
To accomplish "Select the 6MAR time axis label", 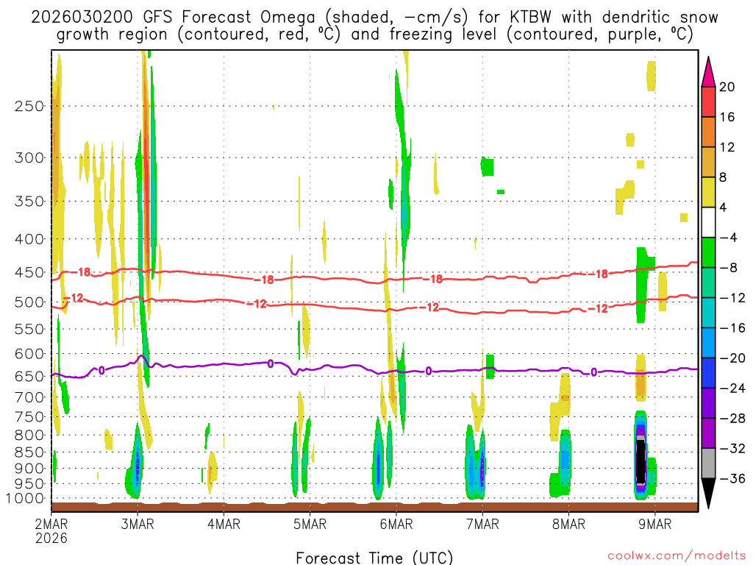I will pos(396,524).
